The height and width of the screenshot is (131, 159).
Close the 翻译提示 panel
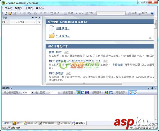(x=156, y=88)
